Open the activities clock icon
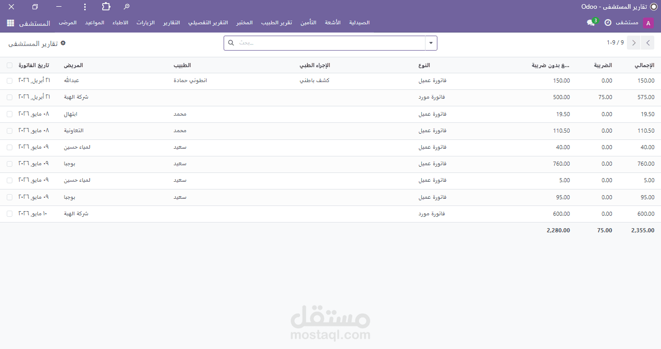Image resolution: width=661 pixels, height=349 pixels. [608, 23]
